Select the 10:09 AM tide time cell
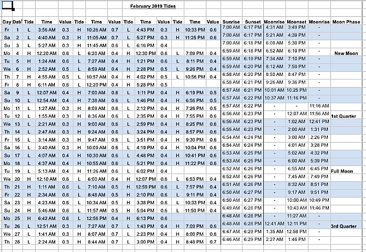 (96, 148)
